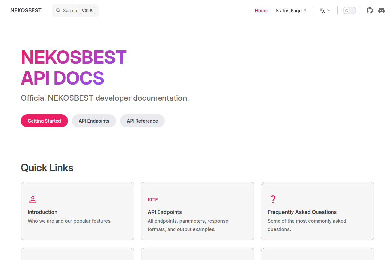The image size is (390, 260).
Task: Click the NEKOSBEST site title
Action: pyautogui.click(x=26, y=10)
